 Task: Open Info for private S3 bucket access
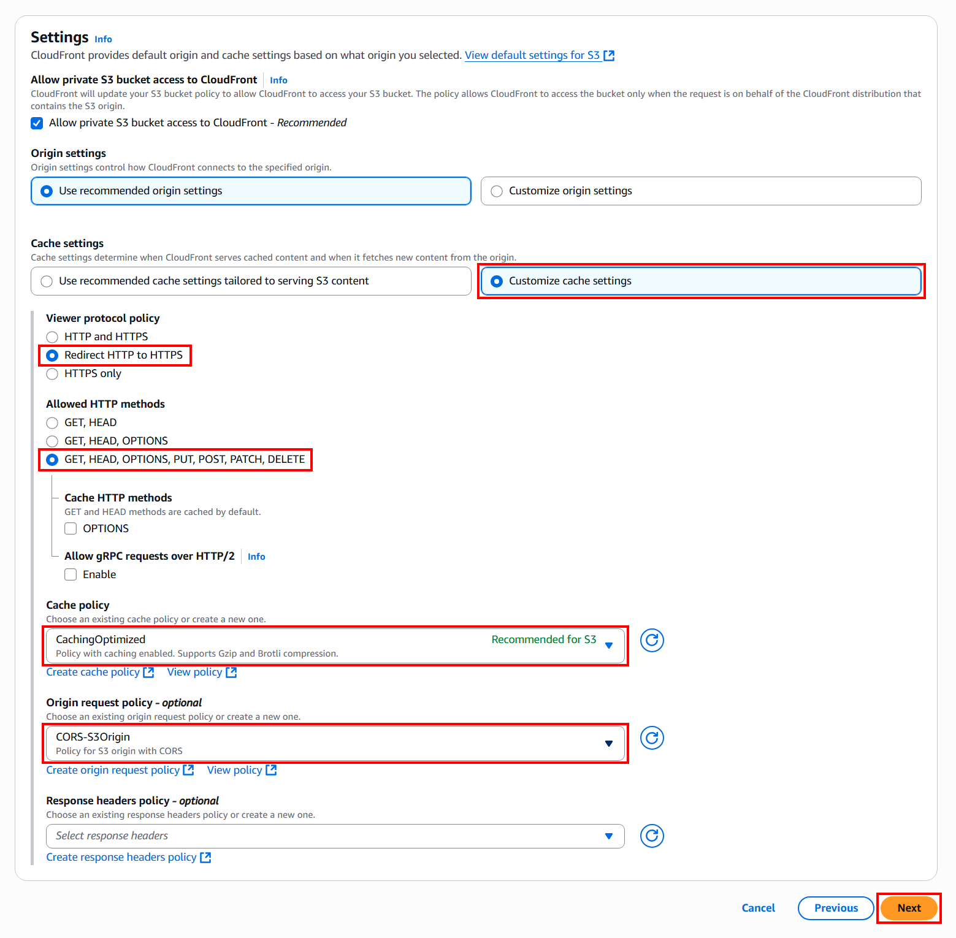pos(278,80)
